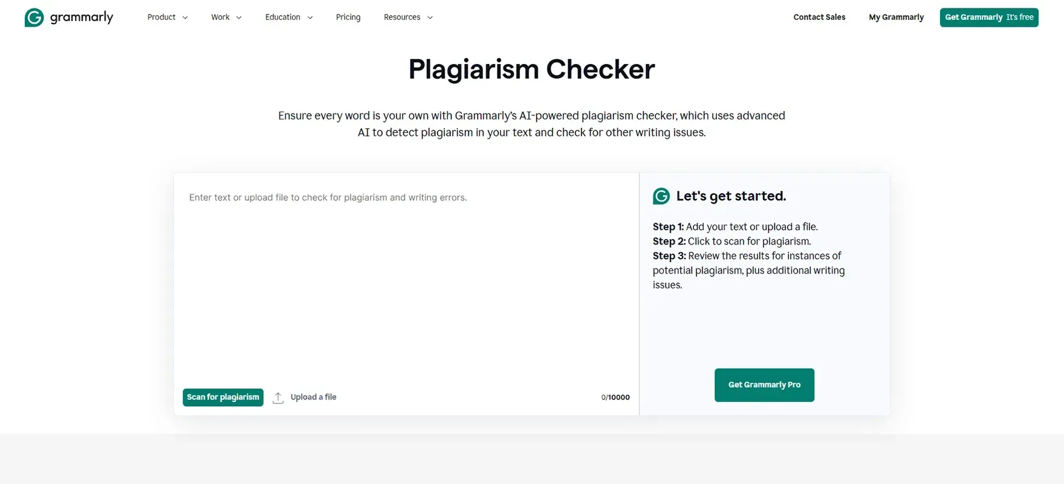The width and height of the screenshot is (1064, 484).
Task: Go to the Pricing page
Action: click(x=348, y=18)
